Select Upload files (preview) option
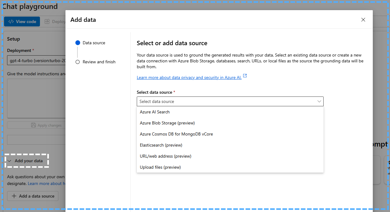Viewport: 390px width, 212px height. point(160,167)
